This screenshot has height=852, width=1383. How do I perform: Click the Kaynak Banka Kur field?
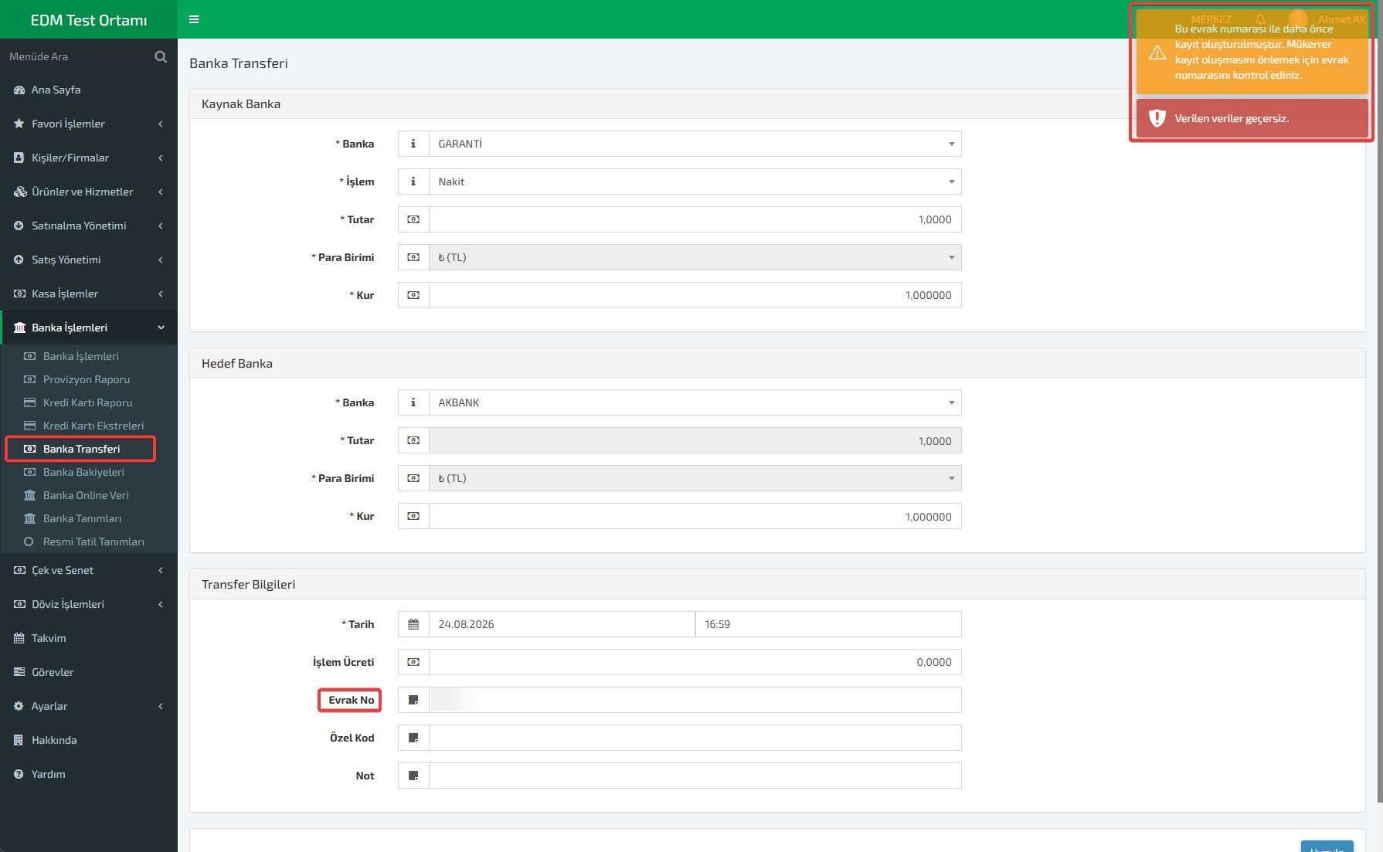tap(695, 295)
